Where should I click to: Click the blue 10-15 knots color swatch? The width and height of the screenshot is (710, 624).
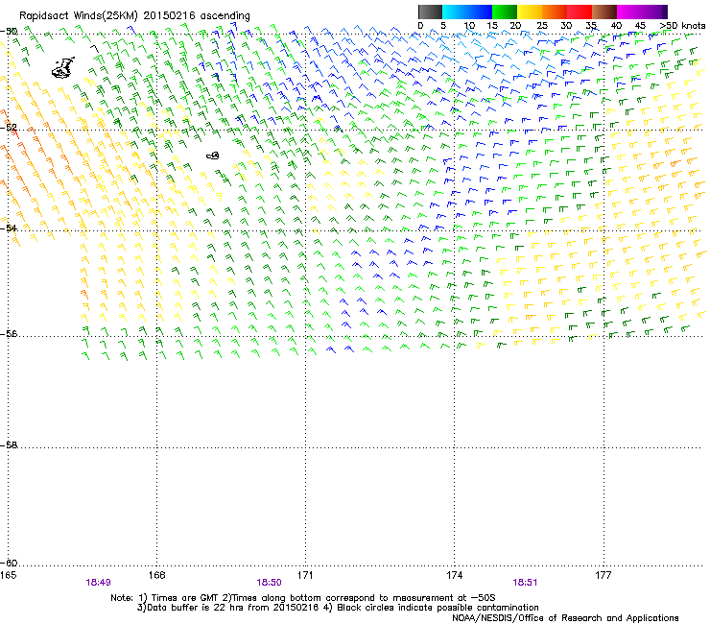tap(480, 12)
